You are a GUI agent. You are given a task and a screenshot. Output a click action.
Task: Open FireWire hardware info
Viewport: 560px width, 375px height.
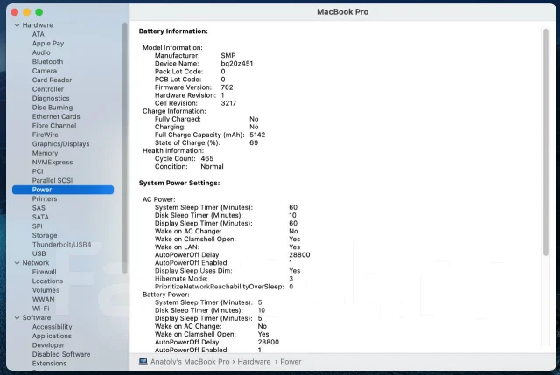coord(45,135)
